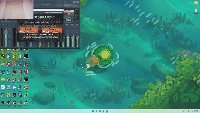The image size is (200, 113).
Task: Toggle cassette recorder A3 output button
Action: pyautogui.click(x=76, y=14)
